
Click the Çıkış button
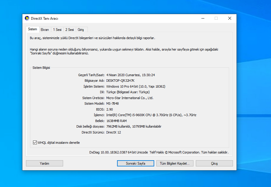[214, 163]
